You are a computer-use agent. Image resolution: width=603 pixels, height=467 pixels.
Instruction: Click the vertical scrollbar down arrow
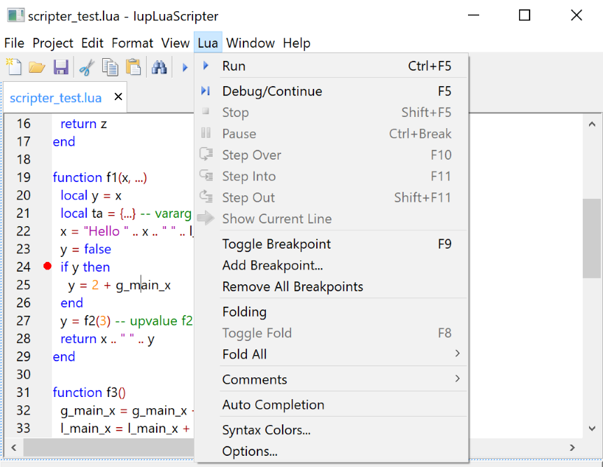[592, 428]
